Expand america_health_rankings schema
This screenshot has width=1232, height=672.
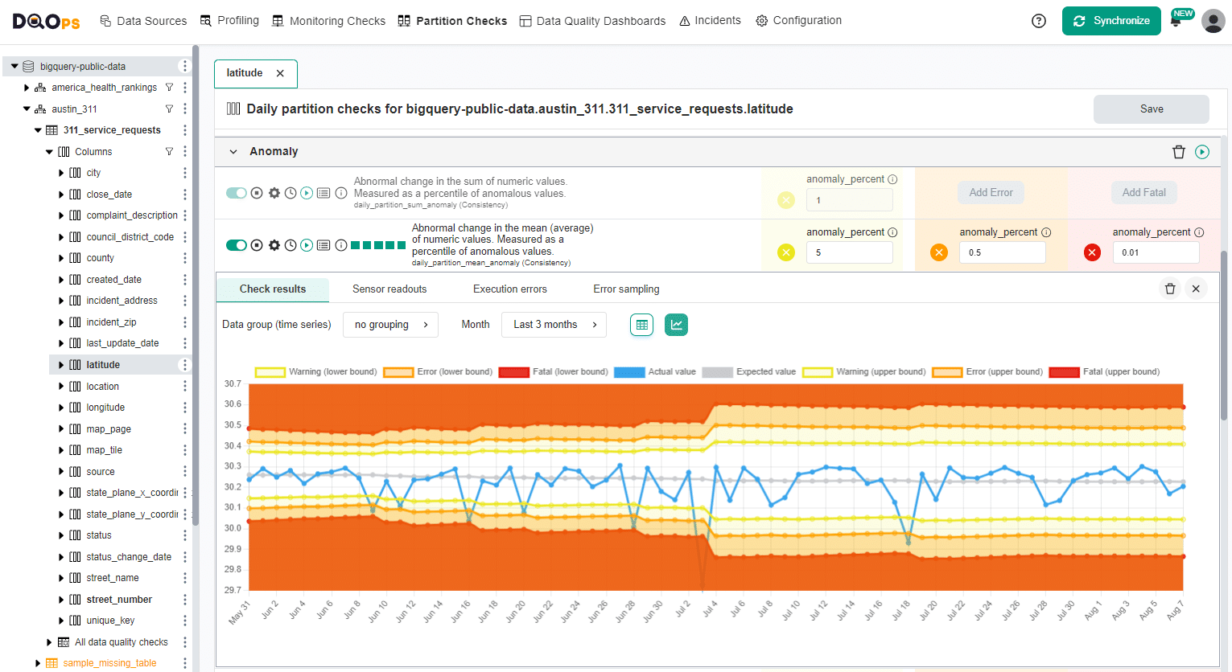(x=27, y=88)
